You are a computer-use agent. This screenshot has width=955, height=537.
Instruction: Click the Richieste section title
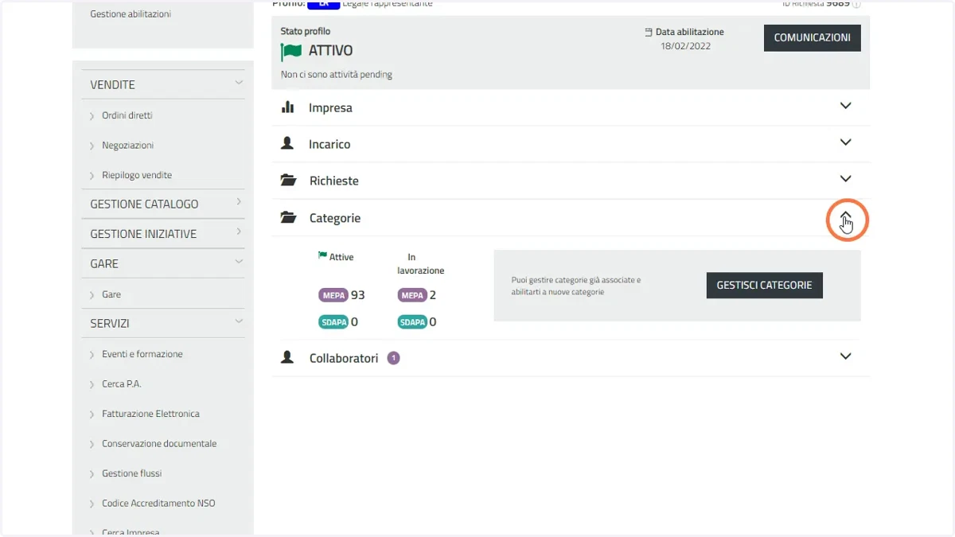click(334, 181)
